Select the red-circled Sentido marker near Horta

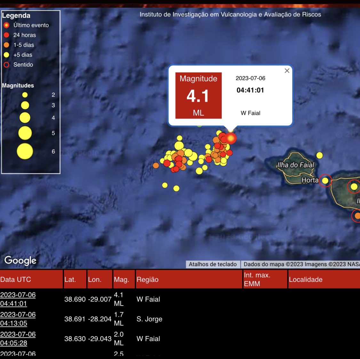[x=325, y=180]
